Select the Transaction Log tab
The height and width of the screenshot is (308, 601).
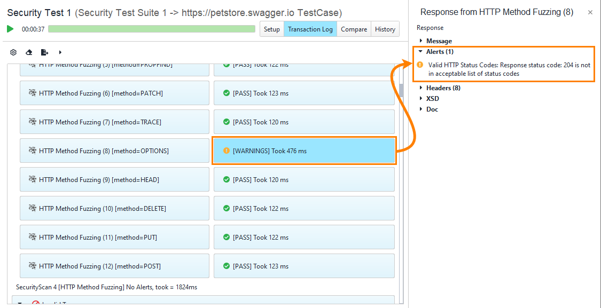coord(310,29)
